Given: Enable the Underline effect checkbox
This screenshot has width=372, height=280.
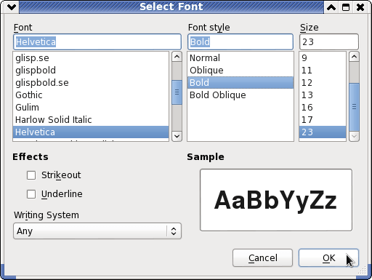Looking at the screenshot, I should pos(31,194).
